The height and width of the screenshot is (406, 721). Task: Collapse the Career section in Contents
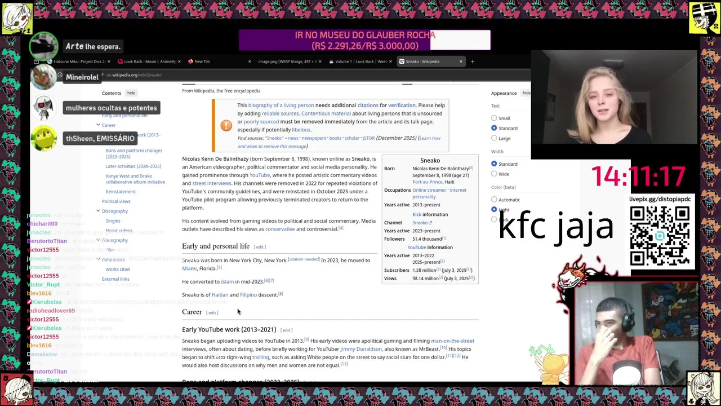[x=98, y=125]
